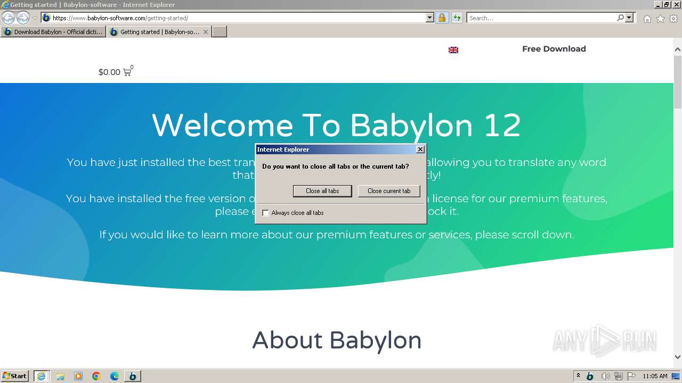Open the search provider dropdown arrow
This screenshot has height=383, width=682.
pyautogui.click(x=629, y=18)
